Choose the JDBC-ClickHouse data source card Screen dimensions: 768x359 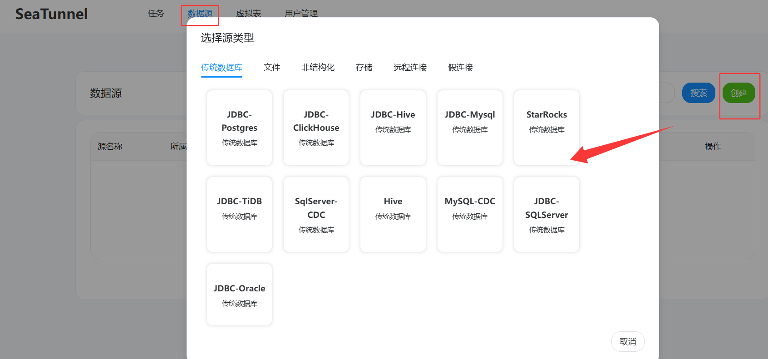316,128
